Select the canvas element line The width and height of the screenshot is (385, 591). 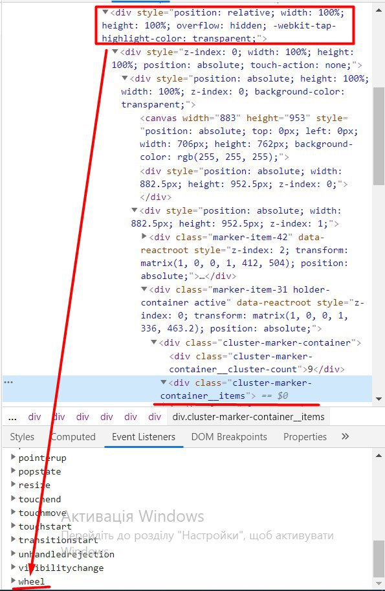(248, 137)
